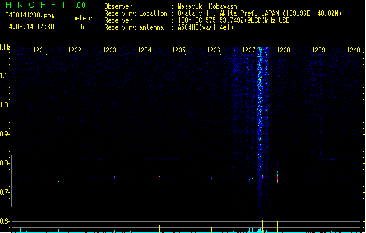Click the meteor label in the header
Screen dimensions: 366x233
pyautogui.click(x=83, y=18)
